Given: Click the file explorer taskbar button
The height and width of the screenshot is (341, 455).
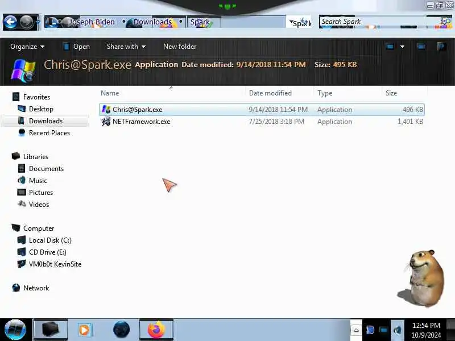Looking at the screenshot, I should pyautogui.click(x=51, y=330).
